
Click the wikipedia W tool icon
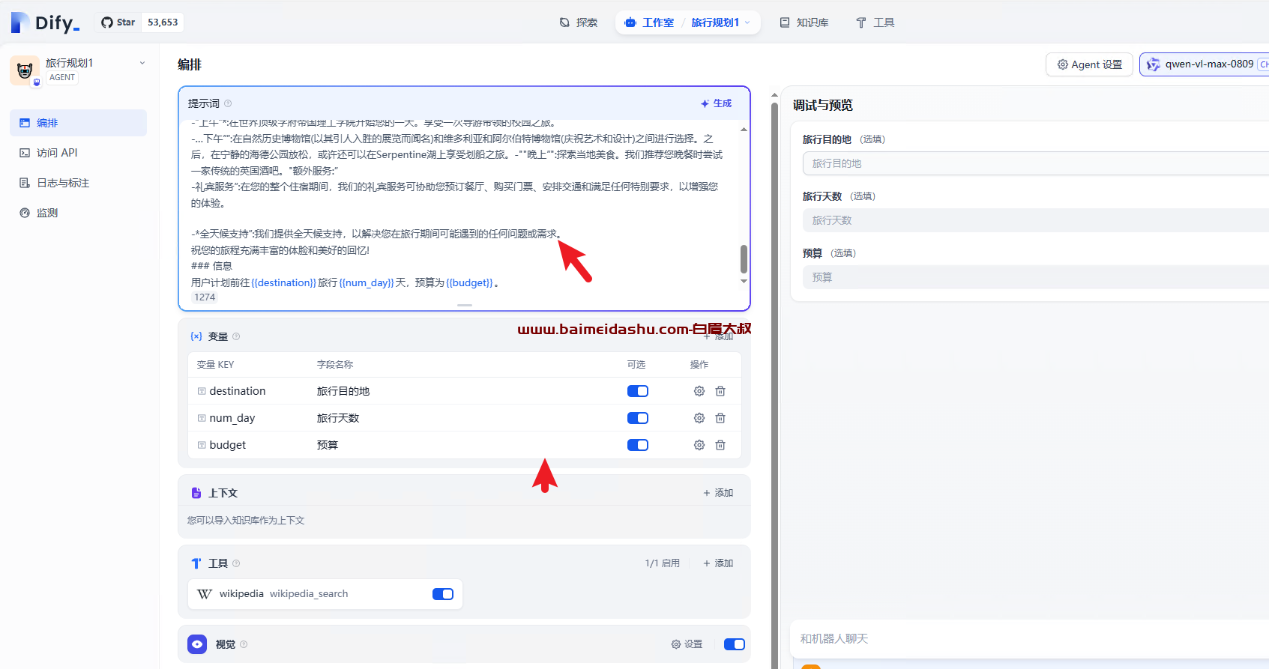[205, 594]
